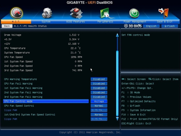Click the scrollbar down arrow
The image size is (181, 136).
click(117, 119)
